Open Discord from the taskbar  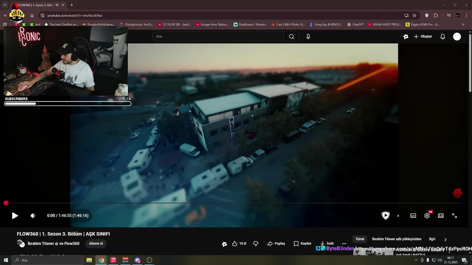(138, 260)
